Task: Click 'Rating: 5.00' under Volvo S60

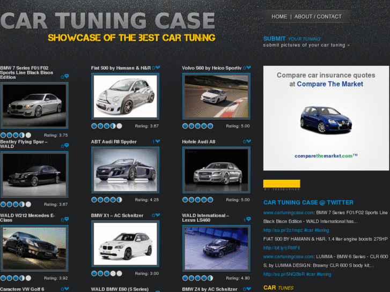Action: (238, 126)
